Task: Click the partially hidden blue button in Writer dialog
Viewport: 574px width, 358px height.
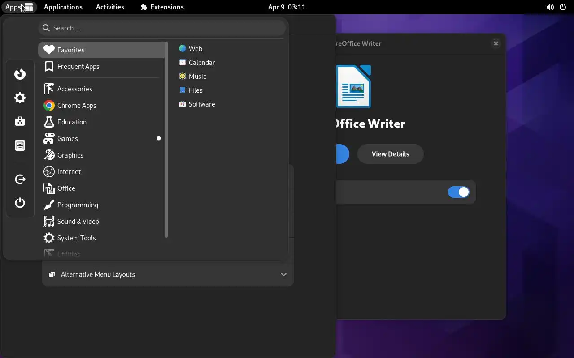Action: [342, 154]
